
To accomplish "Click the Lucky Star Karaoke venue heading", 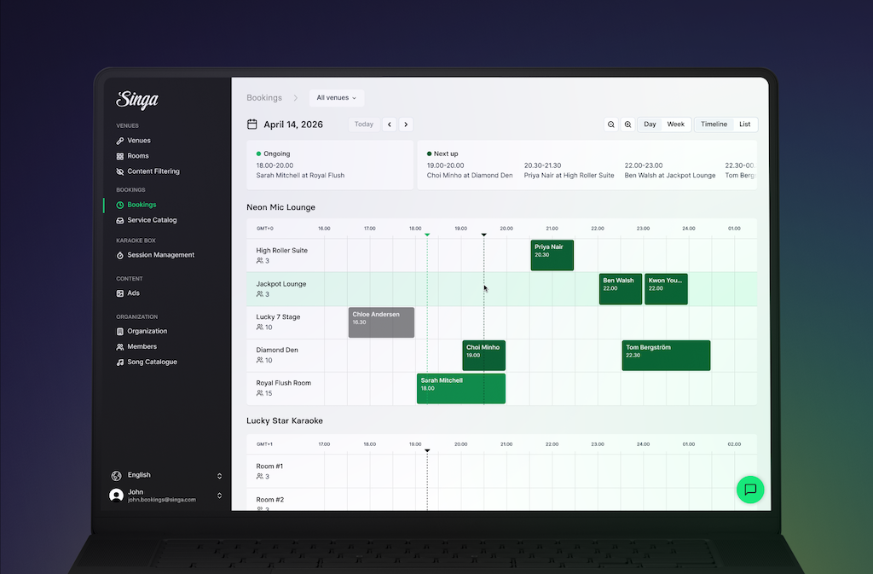I will [285, 420].
